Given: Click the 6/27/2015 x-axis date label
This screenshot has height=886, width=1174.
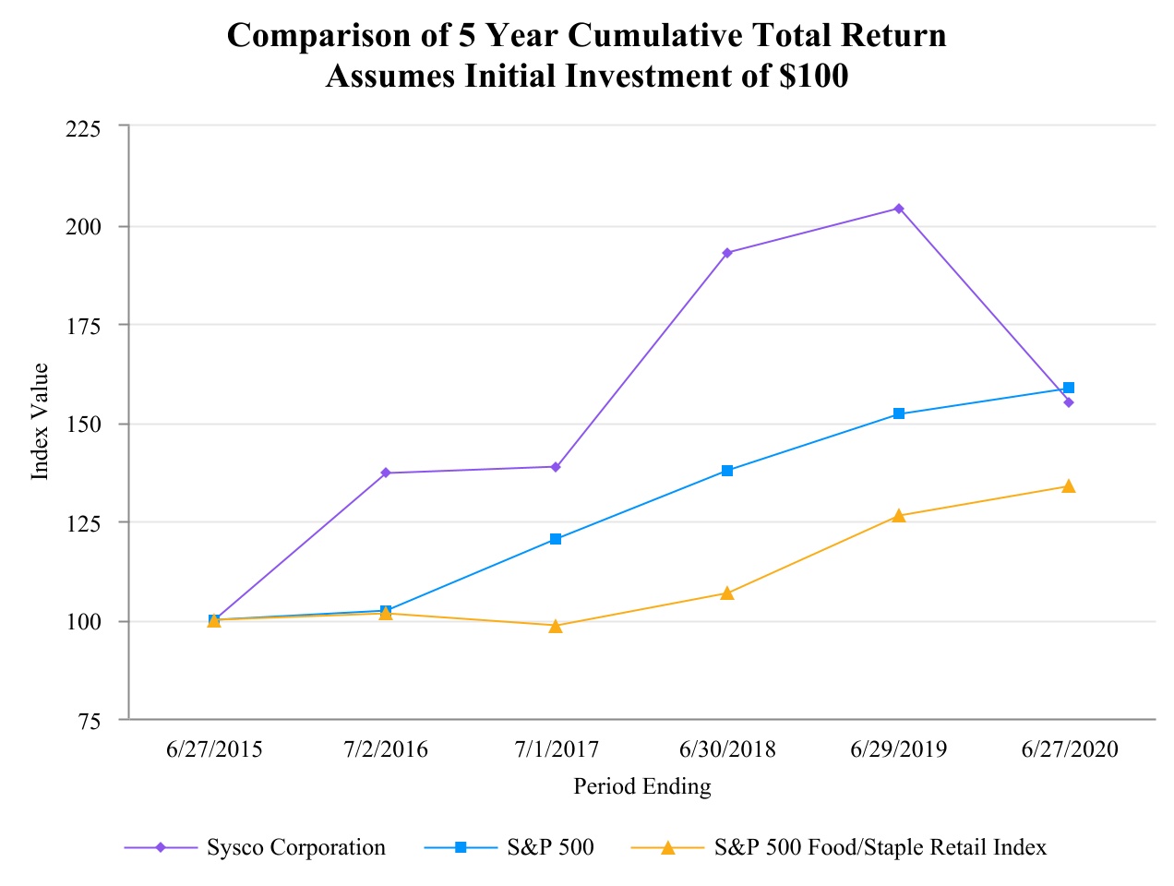Looking at the screenshot, I should coord(214,748).
